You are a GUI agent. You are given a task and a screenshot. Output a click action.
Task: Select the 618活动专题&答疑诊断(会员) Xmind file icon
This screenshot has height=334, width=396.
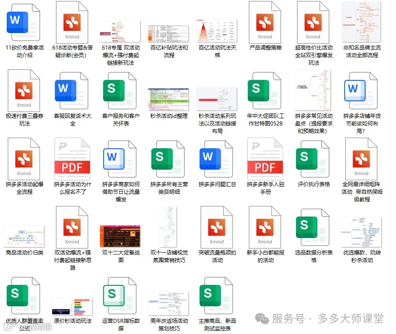(x=72, y=22)
